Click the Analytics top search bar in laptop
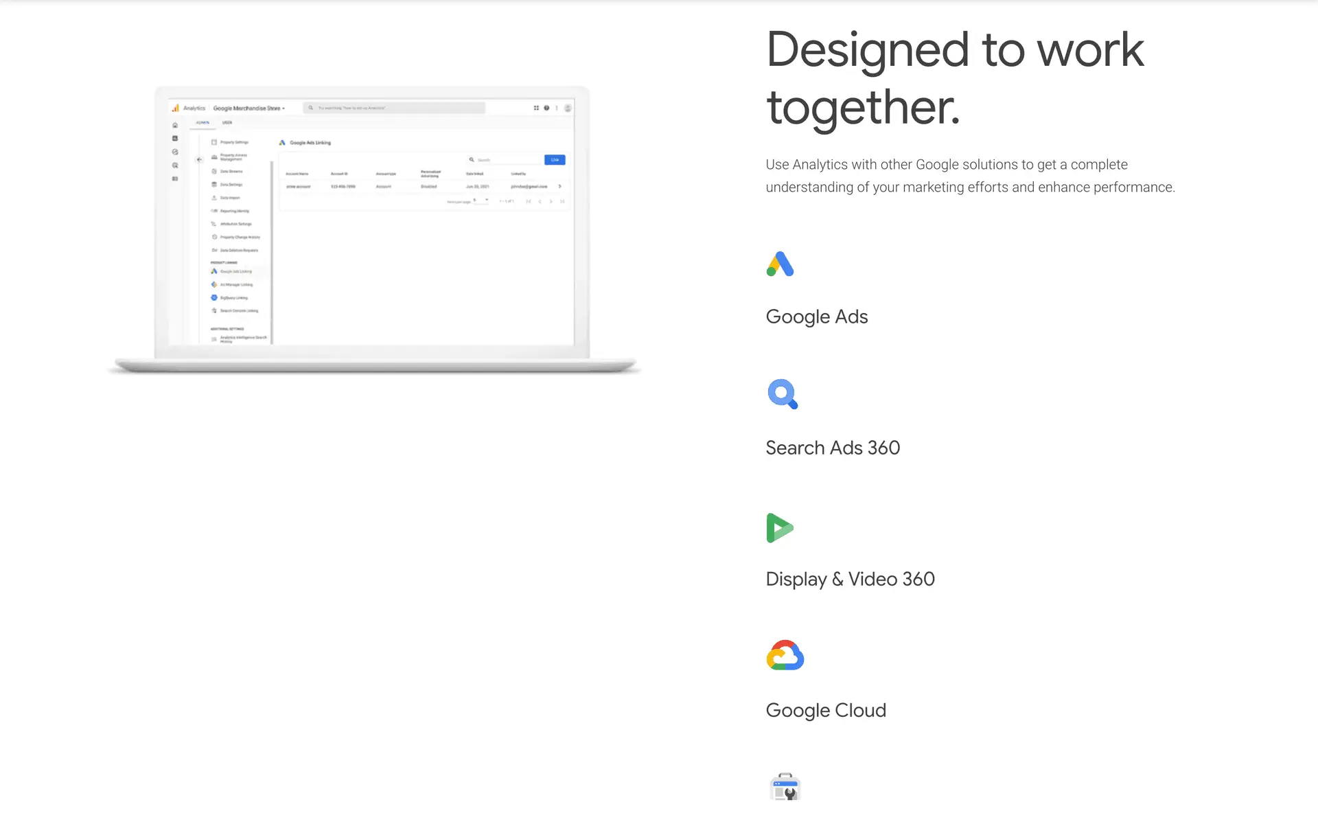Screen dimensions: 1318x824 tap(394, 108)
